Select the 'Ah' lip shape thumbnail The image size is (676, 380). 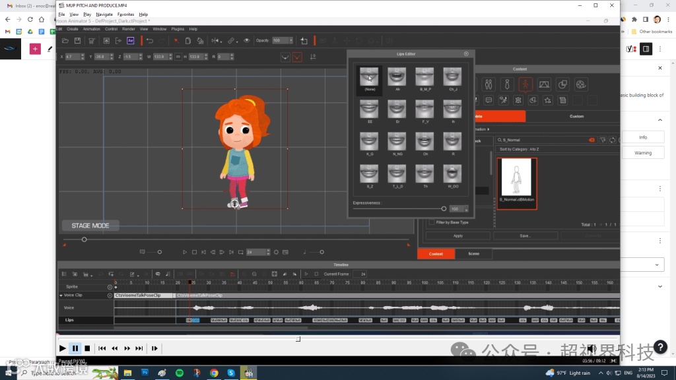pos(397,78)
